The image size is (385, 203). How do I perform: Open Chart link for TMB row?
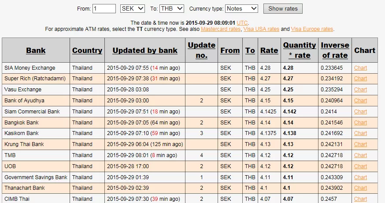(360, 155)
